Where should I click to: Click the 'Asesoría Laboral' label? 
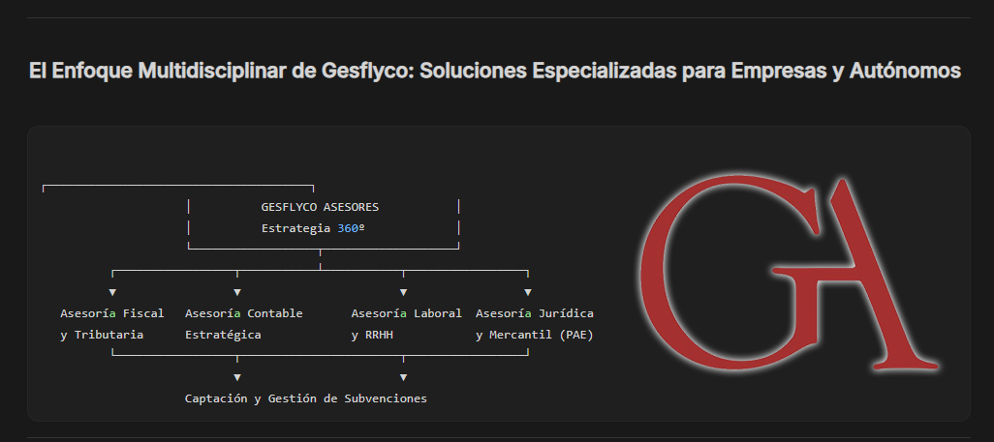point(406,313)
